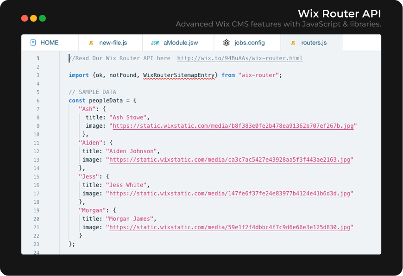This screenshot has height=276, width=403.
Task: Click the underlined WixRouterSitemapEntry identifier
Action: [179, 75]
